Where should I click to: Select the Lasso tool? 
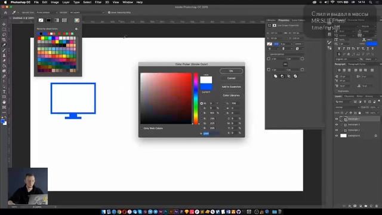[4, 35]
